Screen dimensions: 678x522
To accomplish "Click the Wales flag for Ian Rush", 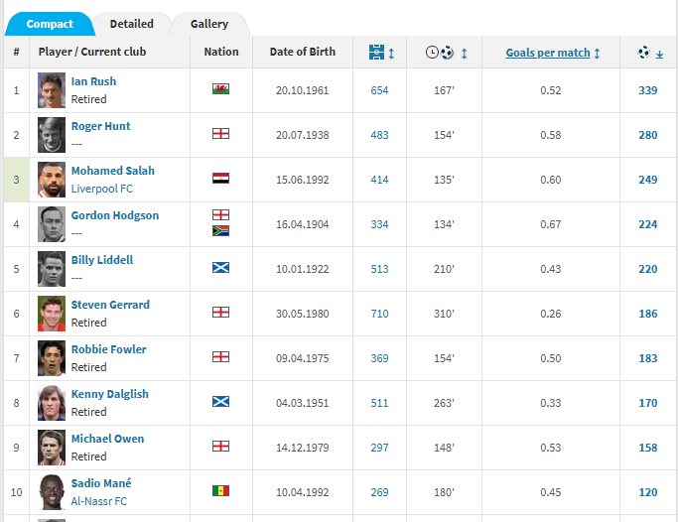I will point(220,89).
